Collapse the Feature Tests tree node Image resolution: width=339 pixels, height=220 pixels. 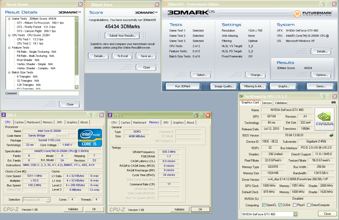tap(9, 48)
